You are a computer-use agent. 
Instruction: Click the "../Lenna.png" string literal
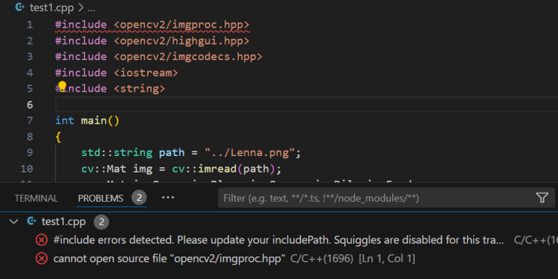[x=249, y=153]
